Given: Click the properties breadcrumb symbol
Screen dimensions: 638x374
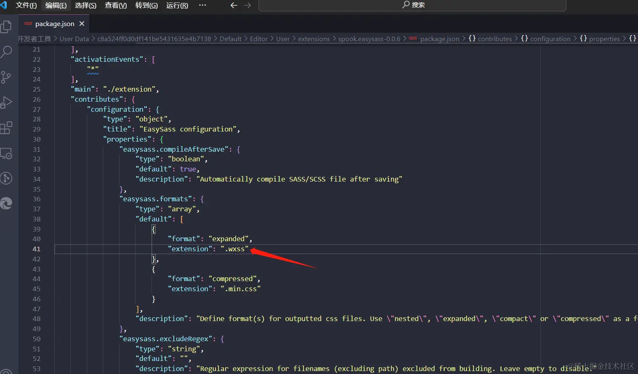Looking at the screenshot, I should tap(604, 39).
